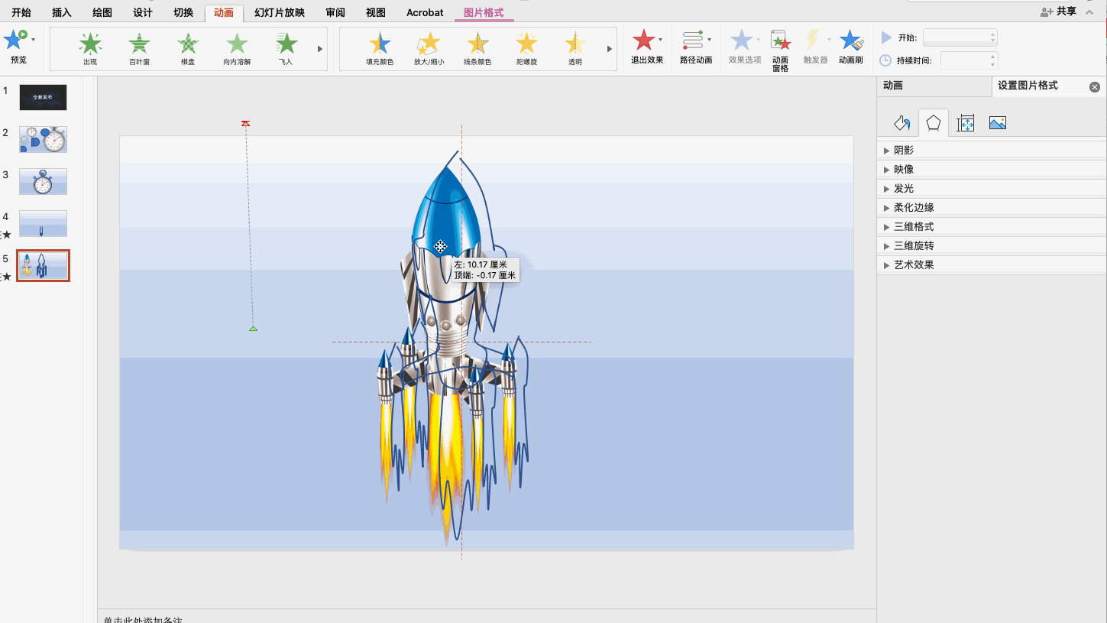Apply the 线条颜色 emphasis effect
1107x623 pixels.
click(477, 49)
